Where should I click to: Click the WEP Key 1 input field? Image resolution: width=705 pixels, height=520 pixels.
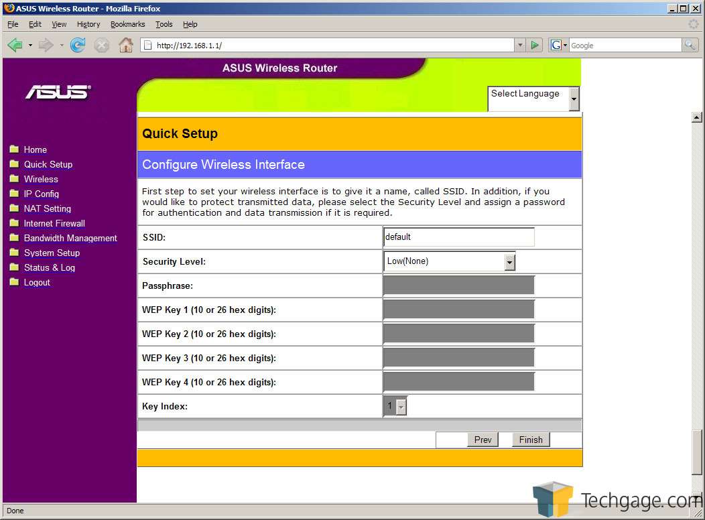point(459,310)
